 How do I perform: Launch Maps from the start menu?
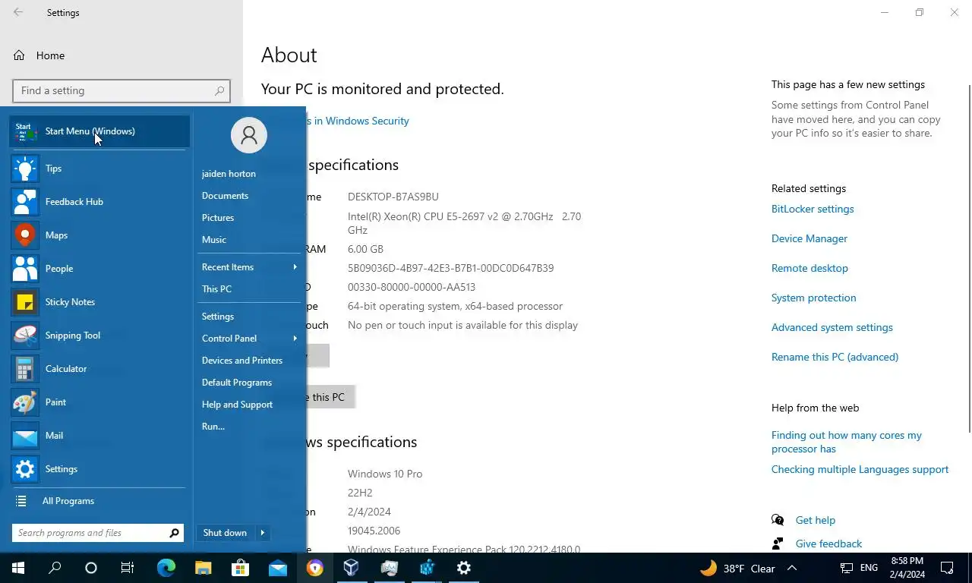click(99, 235)
